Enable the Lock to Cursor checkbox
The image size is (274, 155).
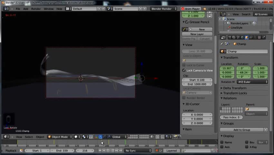click(184, 65)
